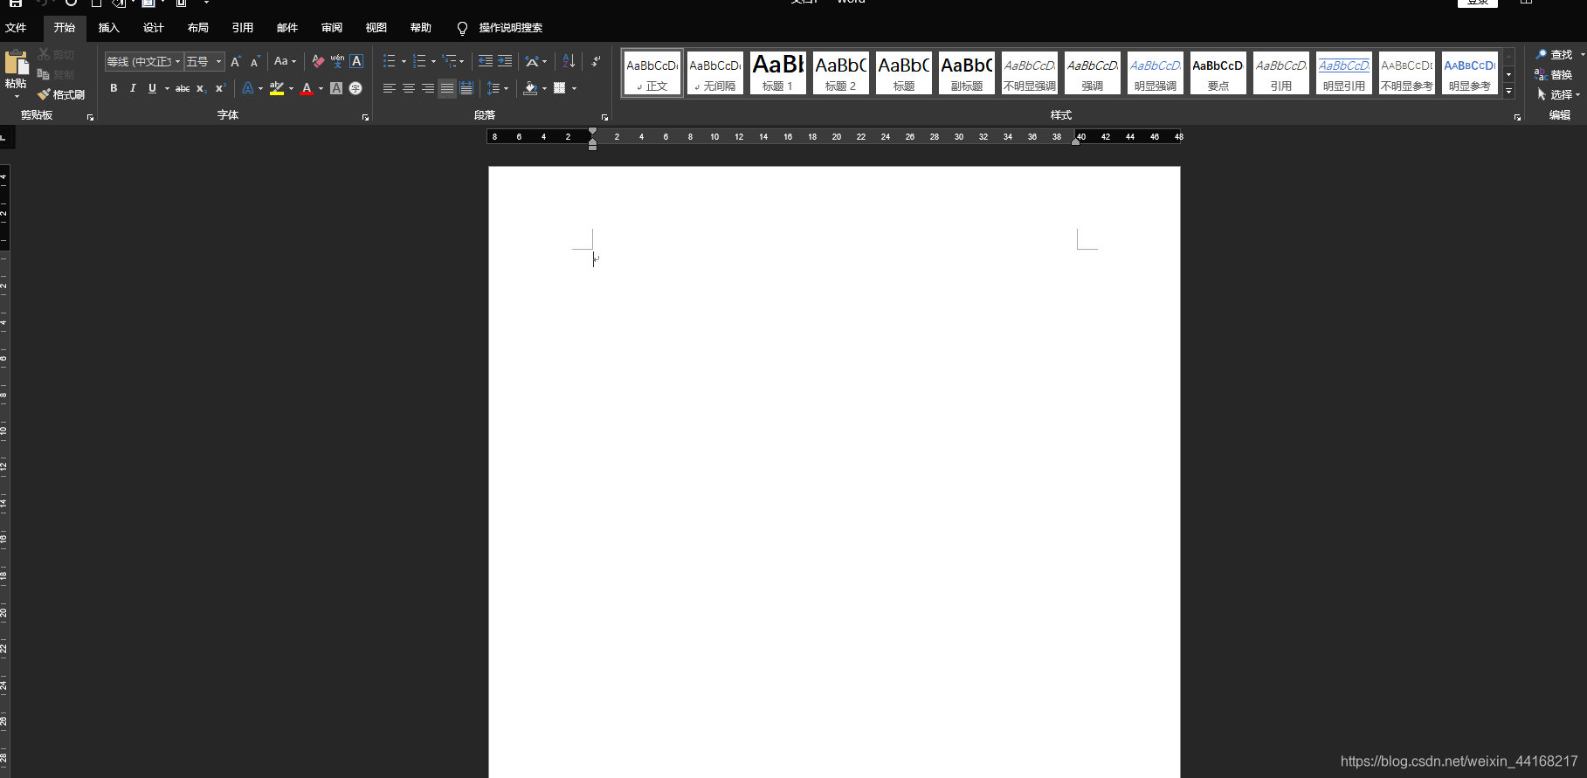This screenshot has height=778, width=1587.
Task: Insert enclosed character with the circled 字 icon
Action: (355, 88)
